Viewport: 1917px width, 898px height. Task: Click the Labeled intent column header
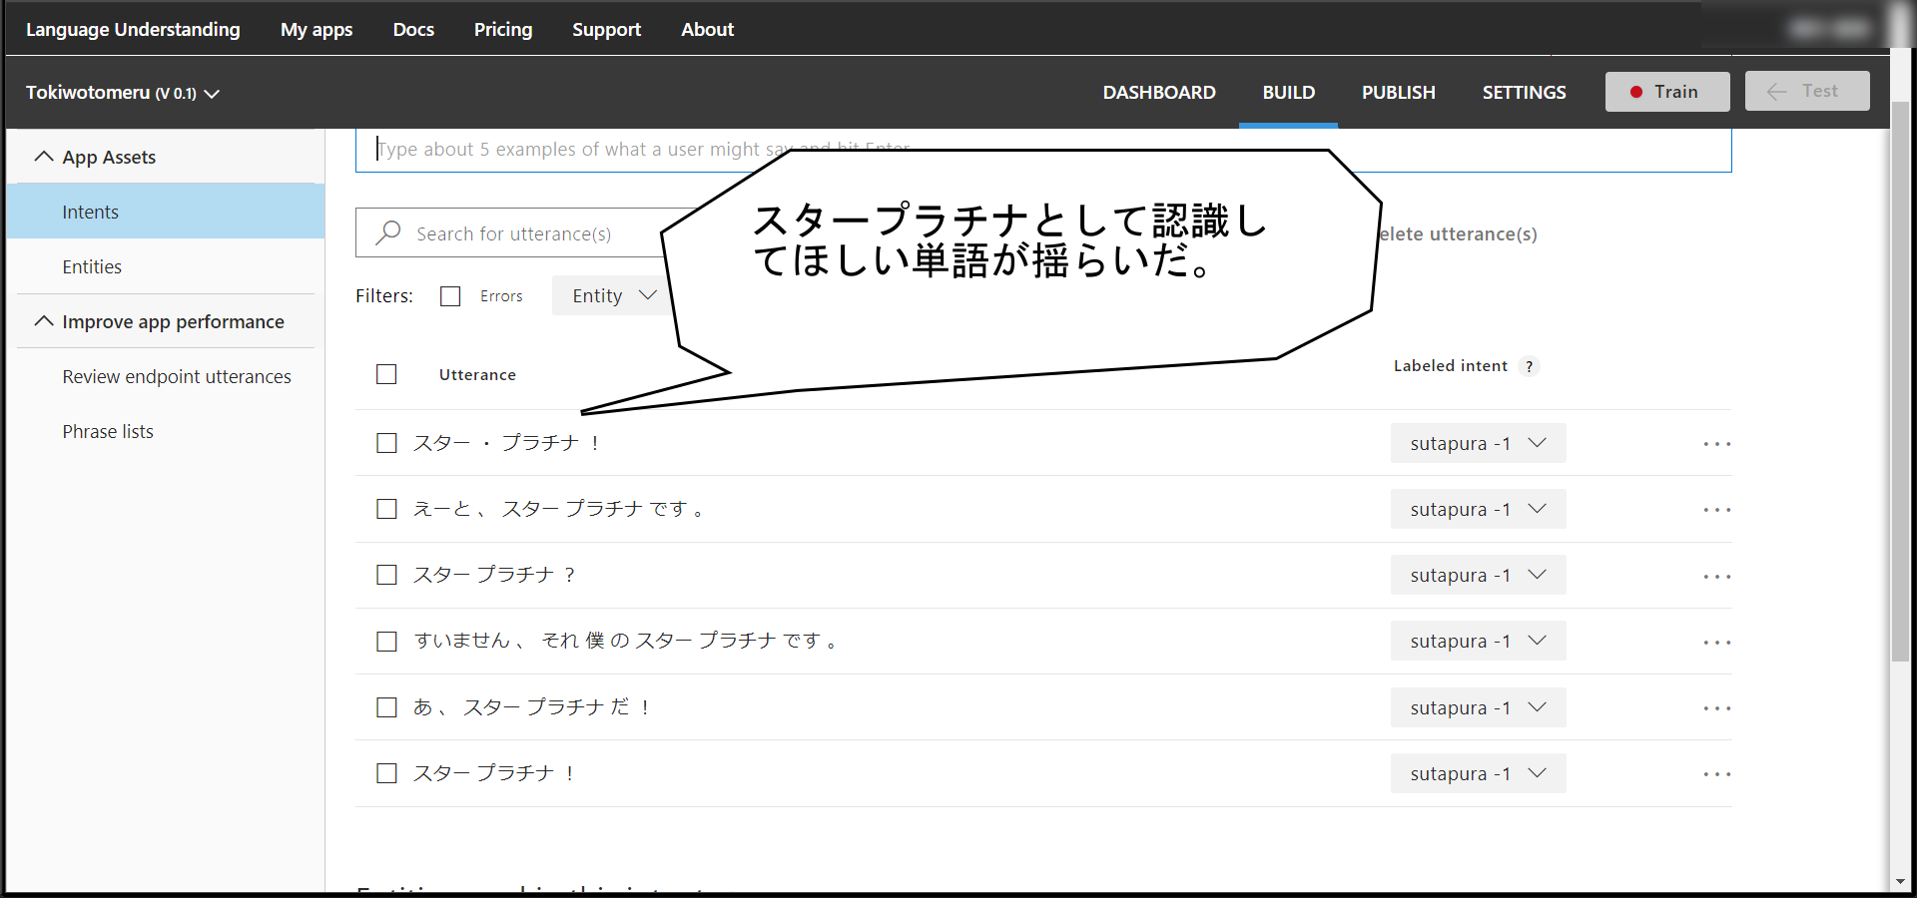tap(1451, 366)
